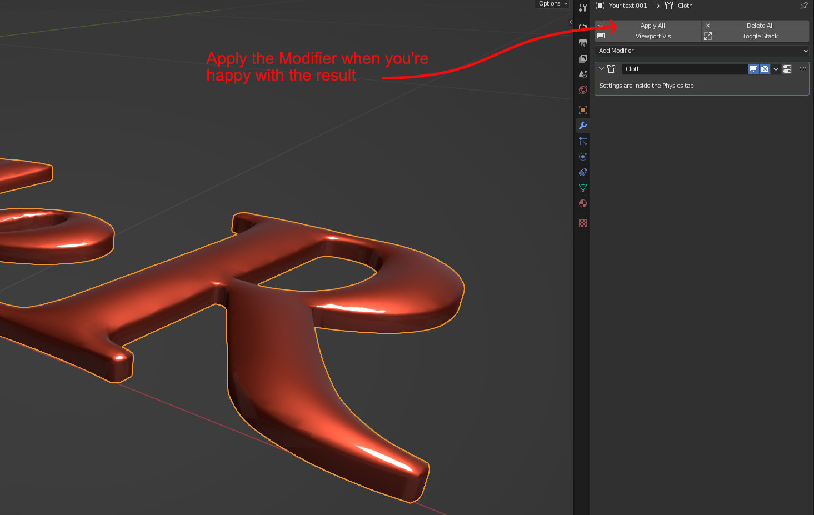The height and width of the screenshot is (515, 814).
Task: Edit the Cloth modifier name field
Action: point(685,69)
